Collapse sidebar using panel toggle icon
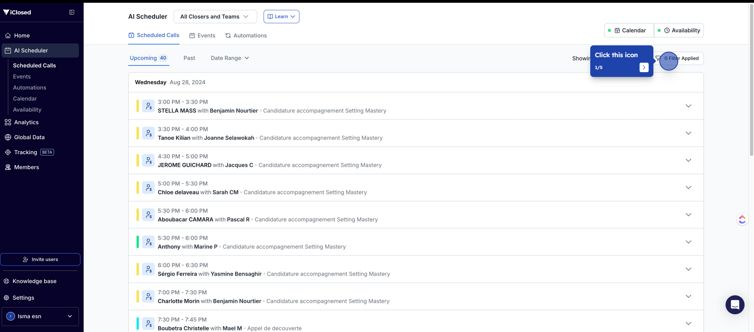Screen dimensions: 754x332 click(72, 12)
